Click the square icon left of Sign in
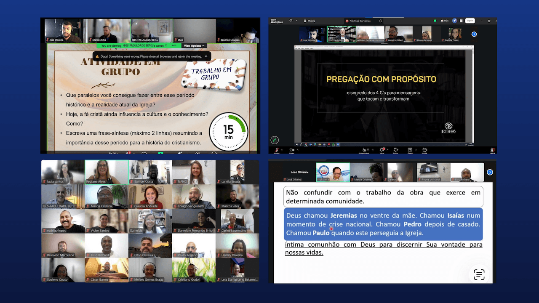Image resolution: width=539 pixels, height=303 pixels. pyautogui.click(x=461, y=21)
